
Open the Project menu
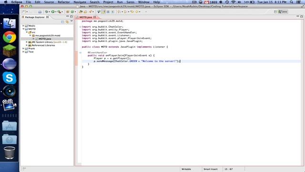[108, 2]
